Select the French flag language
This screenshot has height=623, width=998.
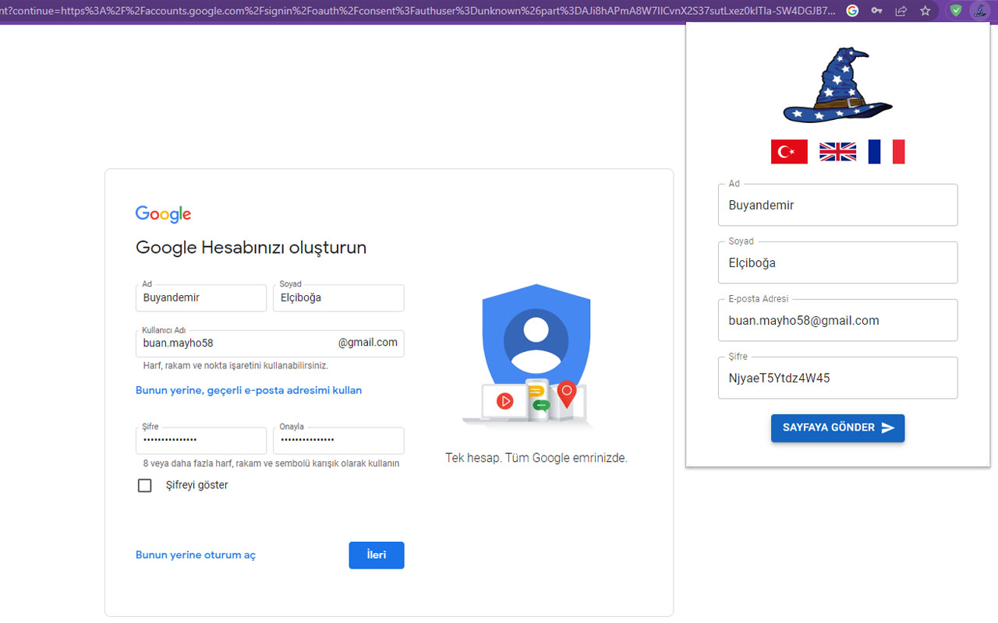tap(887, 152)
